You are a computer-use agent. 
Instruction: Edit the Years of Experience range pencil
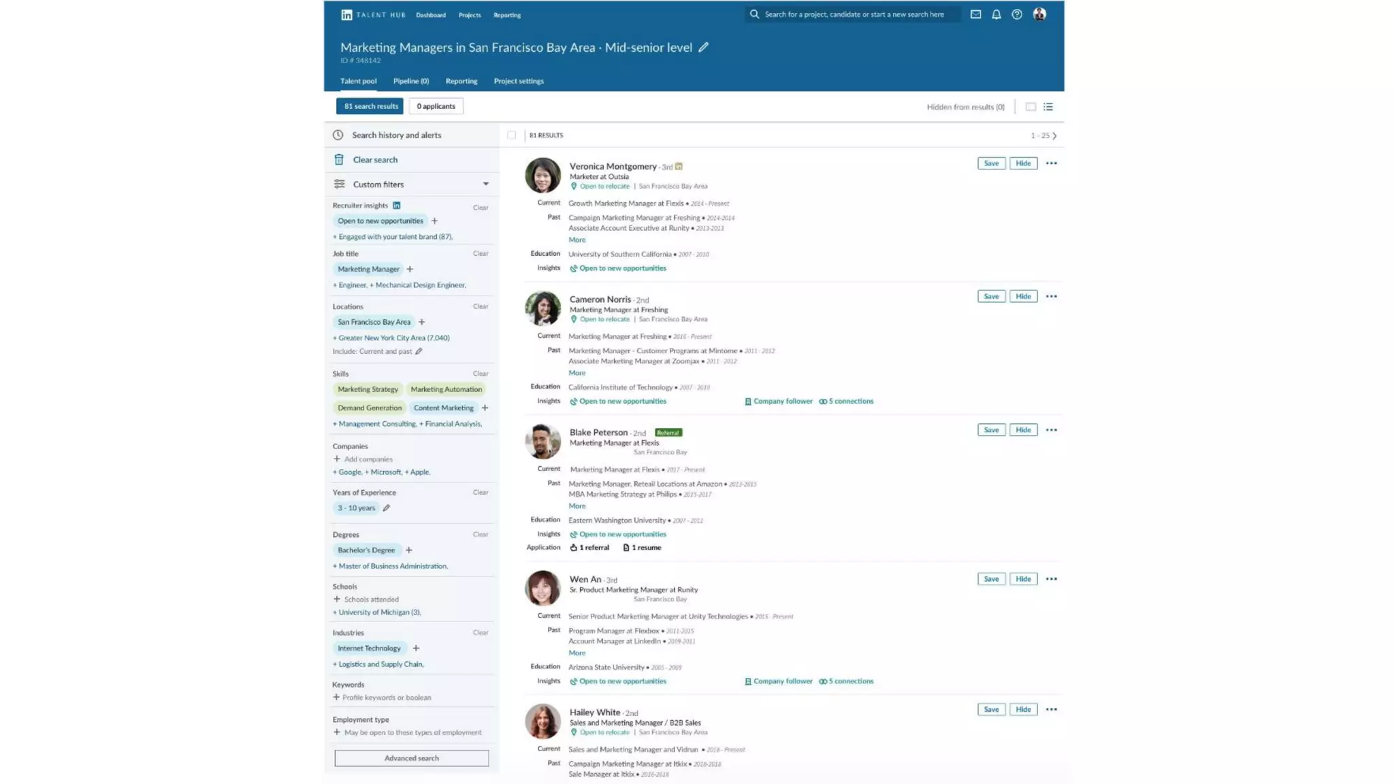[386, 508]
